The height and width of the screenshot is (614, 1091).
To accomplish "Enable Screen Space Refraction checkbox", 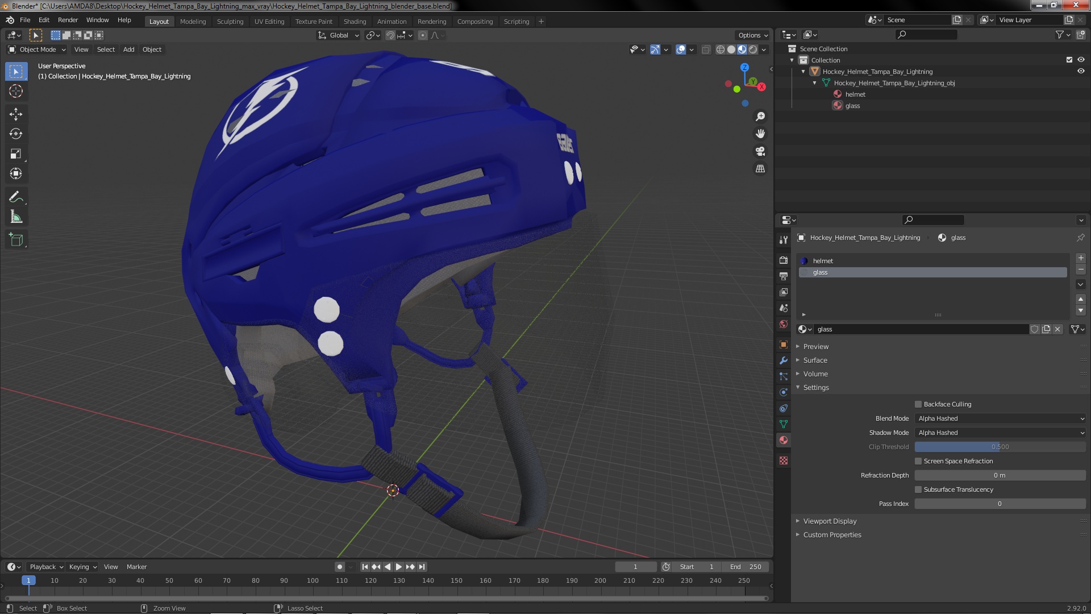I will pos(918,461).
